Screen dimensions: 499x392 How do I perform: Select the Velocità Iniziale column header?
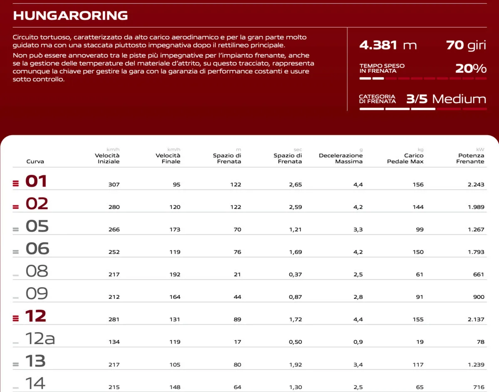point(108,158)
